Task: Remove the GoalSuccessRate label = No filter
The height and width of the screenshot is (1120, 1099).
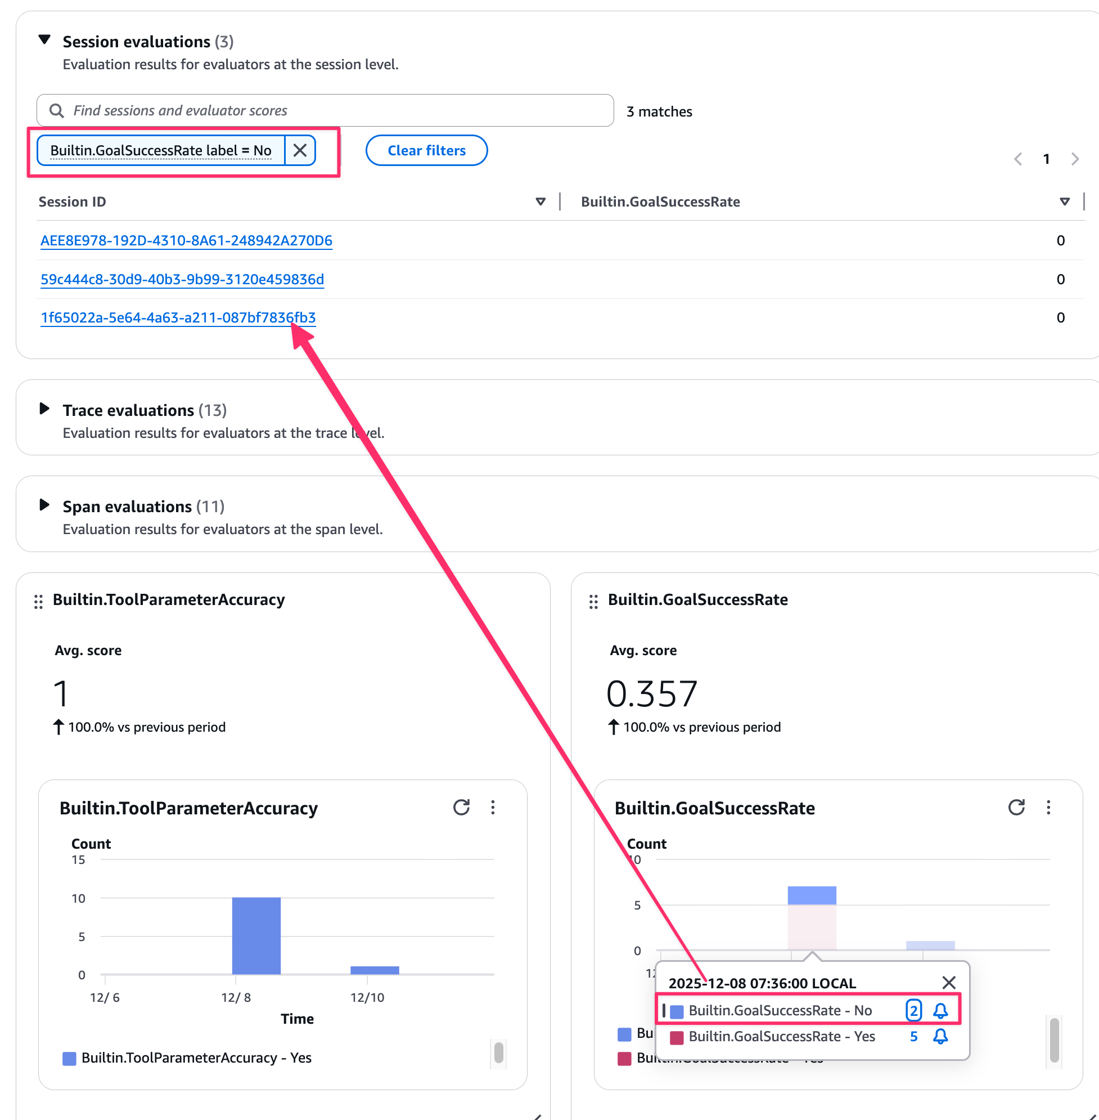Action: click(x=300, y=150)
